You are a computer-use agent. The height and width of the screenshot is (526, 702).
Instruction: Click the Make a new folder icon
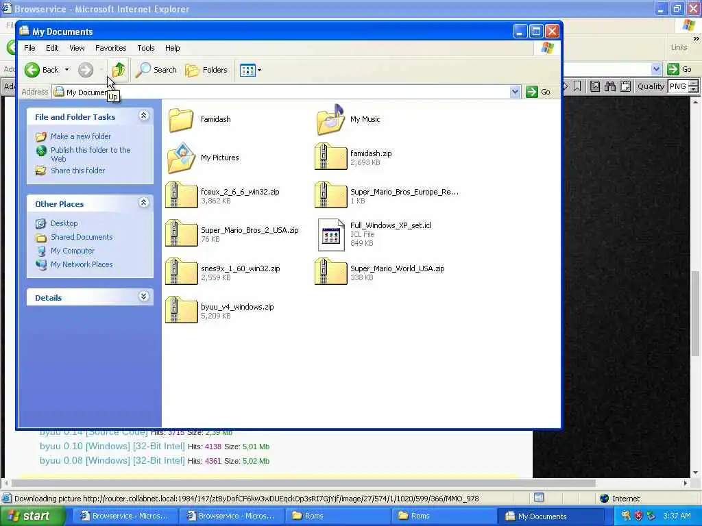click(x=40, y=136)
